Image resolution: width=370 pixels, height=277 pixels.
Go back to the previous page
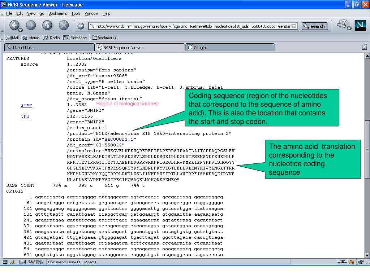[14, 25]
